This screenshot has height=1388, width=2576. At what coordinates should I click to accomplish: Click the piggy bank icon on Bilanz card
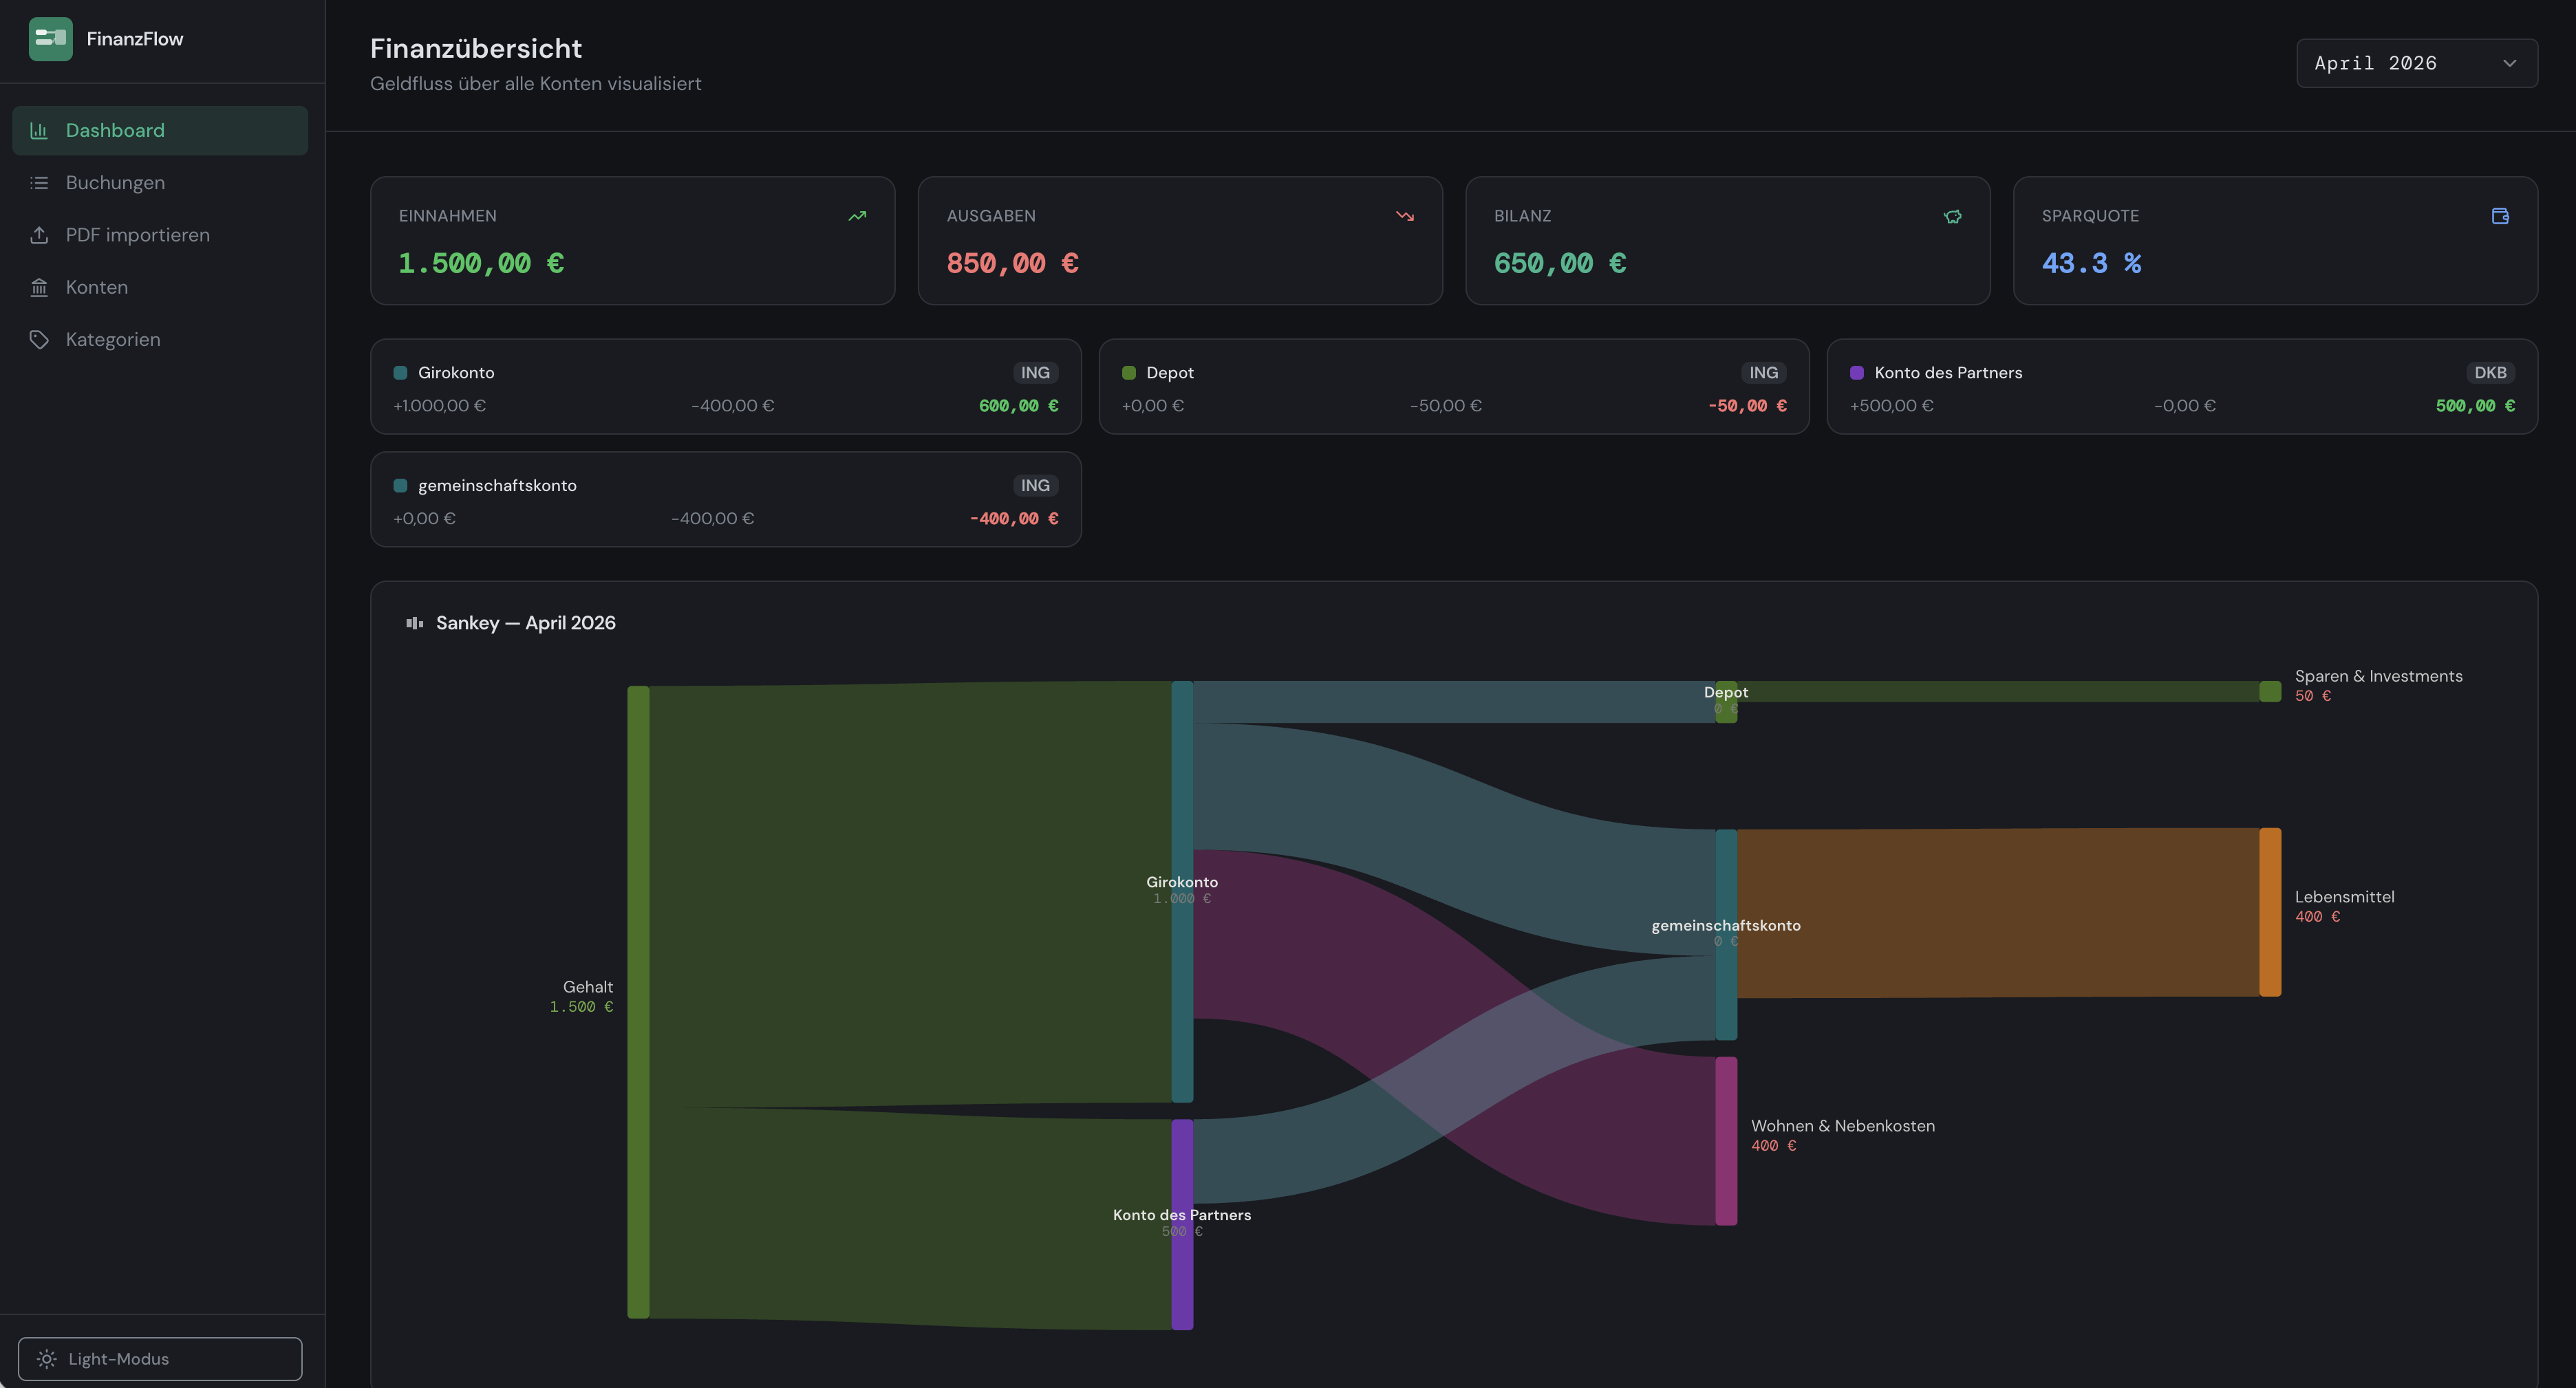click(x=1953, y=216)
